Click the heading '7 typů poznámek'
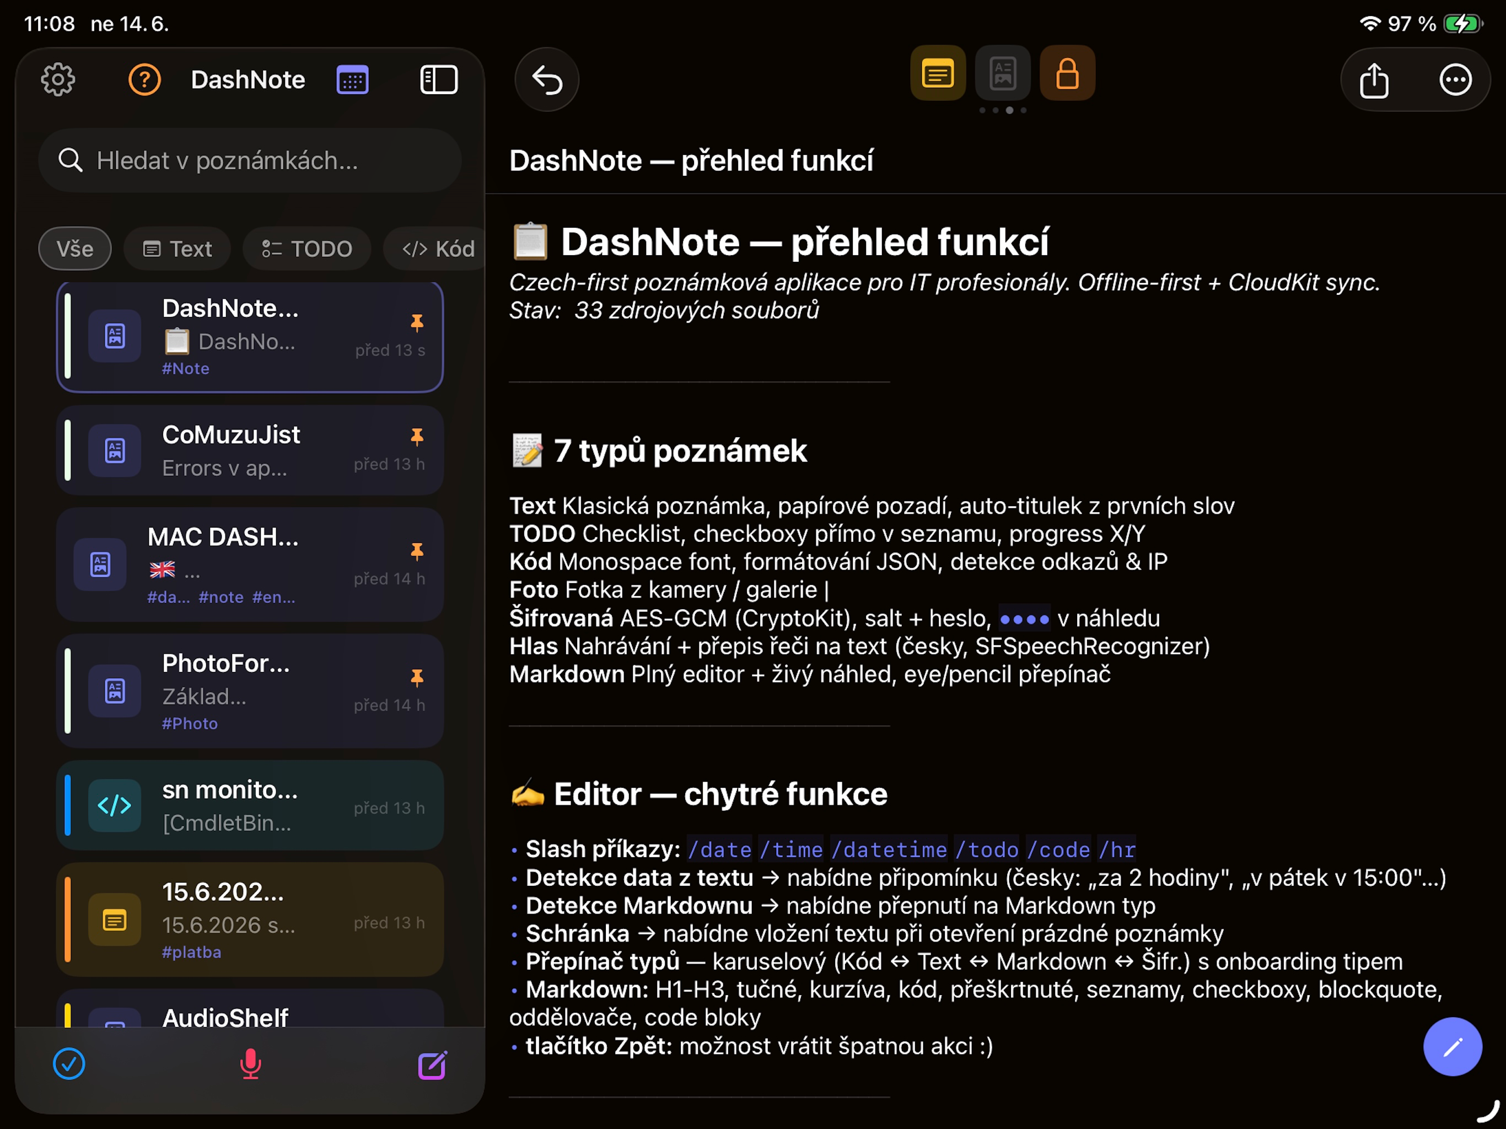 tap(680, 451)
